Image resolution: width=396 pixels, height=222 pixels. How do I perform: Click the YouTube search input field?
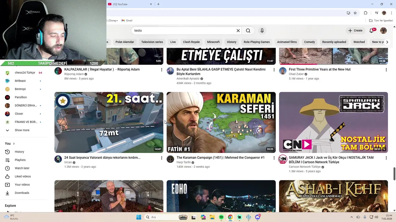(x=185, y=31)
